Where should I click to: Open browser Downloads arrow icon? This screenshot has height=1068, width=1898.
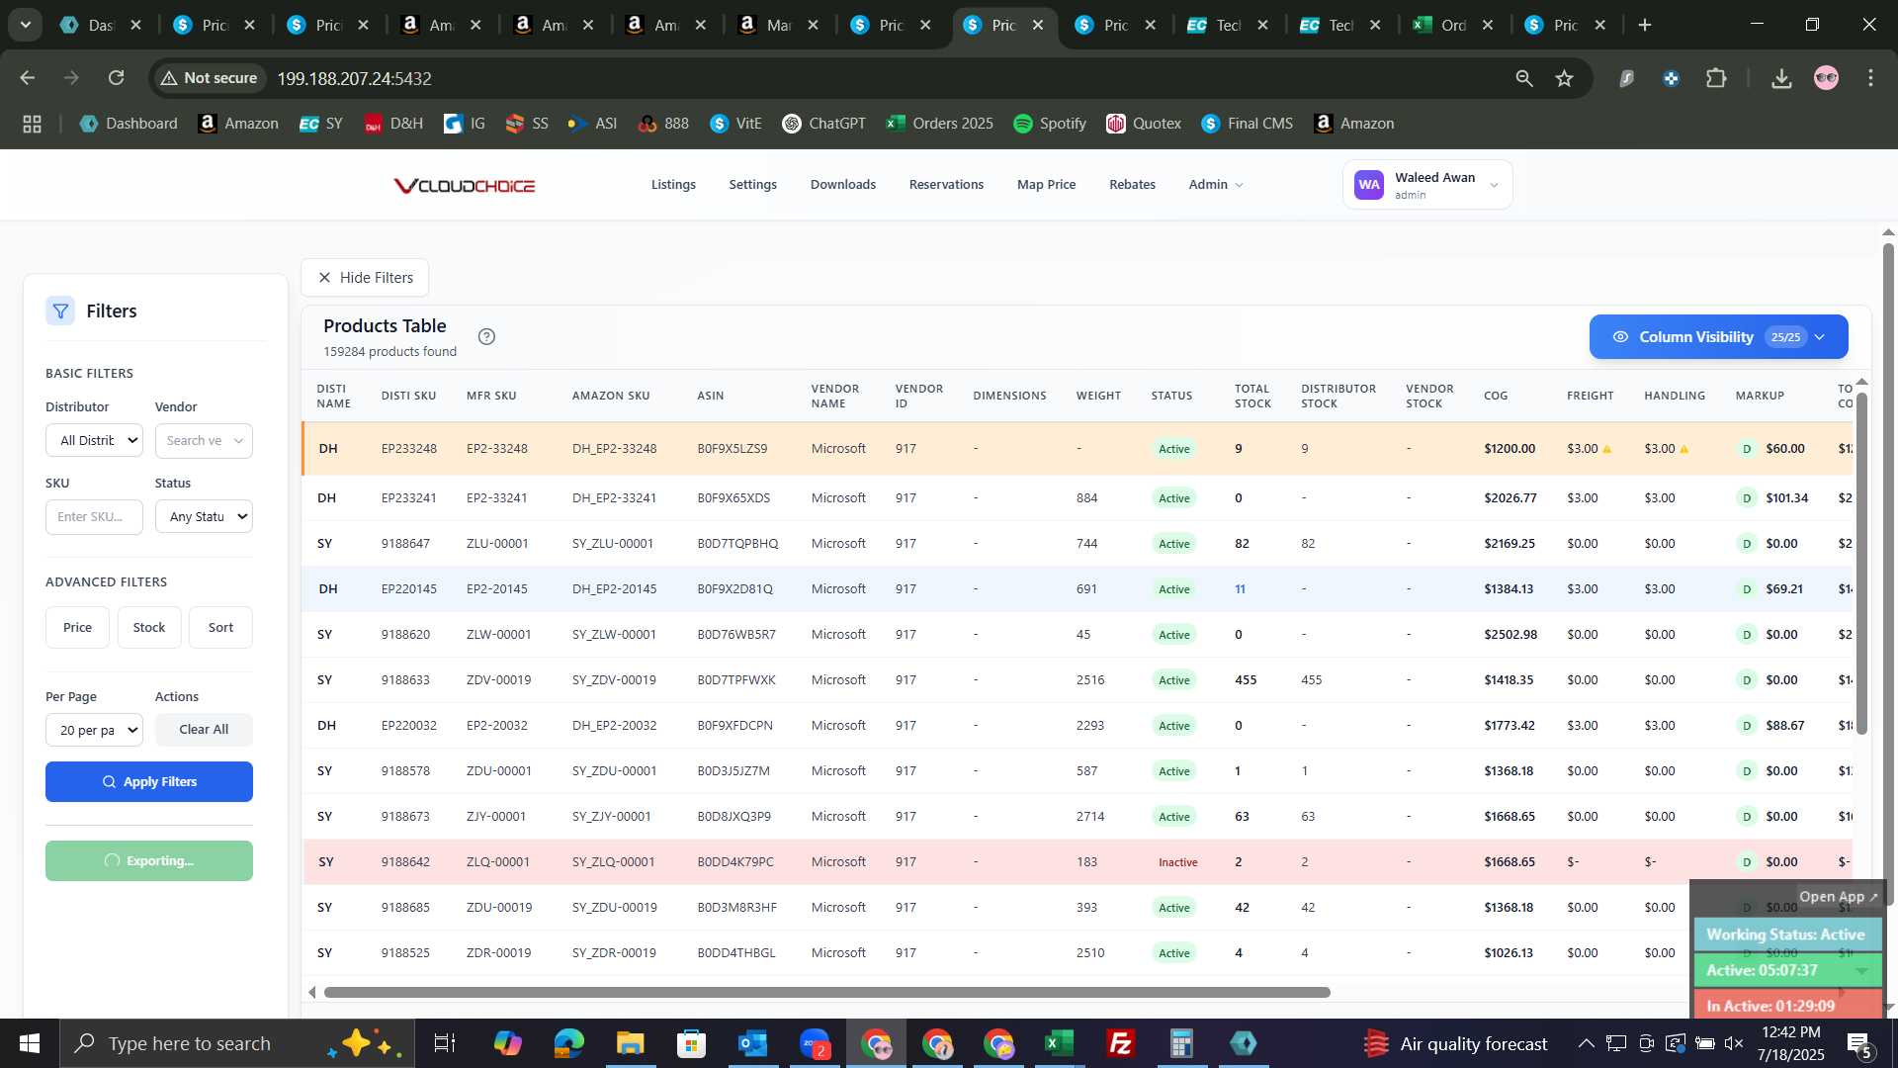(x=1781, y=78)
